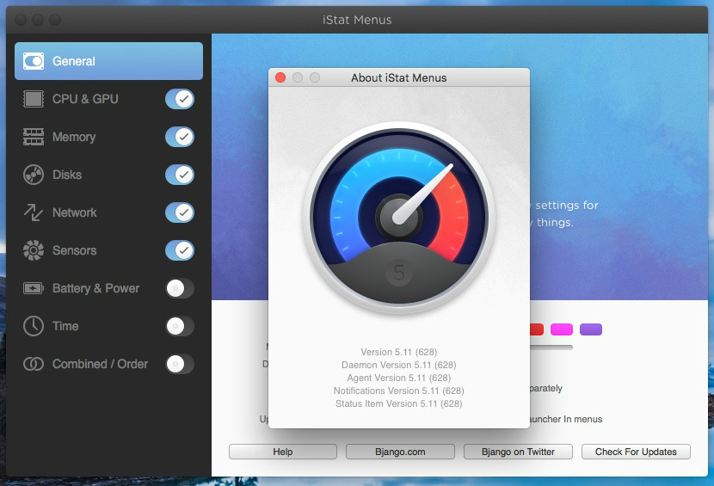
Task: Click Bjango on Twitter button
Action: click(x=518, y=452)
